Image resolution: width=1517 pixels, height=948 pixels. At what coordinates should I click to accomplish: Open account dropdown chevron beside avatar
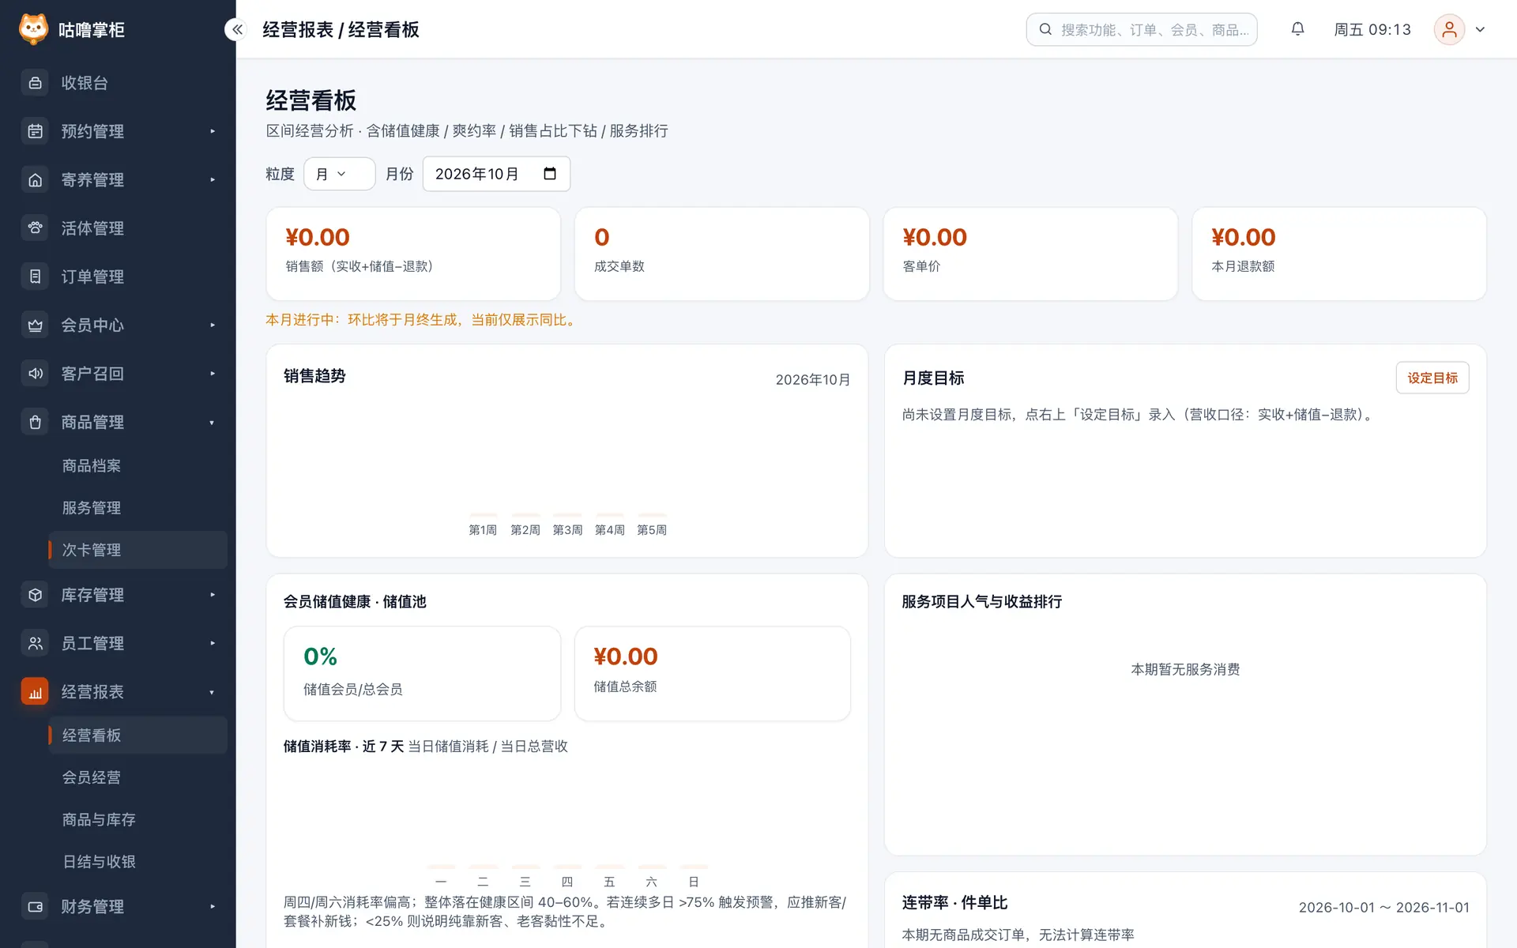pyautogui.click(x=1480, y=29)
